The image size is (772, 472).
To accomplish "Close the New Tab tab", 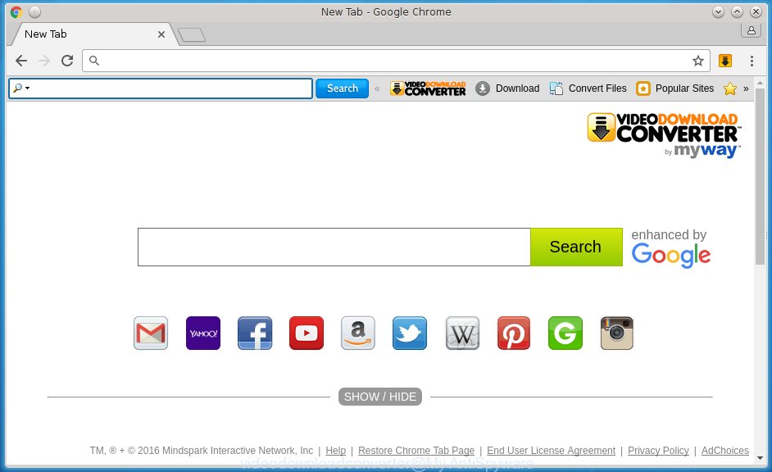I will click(x=161, y=34).
